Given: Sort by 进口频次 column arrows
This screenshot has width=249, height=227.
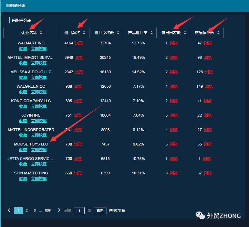Looking at the screenshot, I should (x=84, y=33).
